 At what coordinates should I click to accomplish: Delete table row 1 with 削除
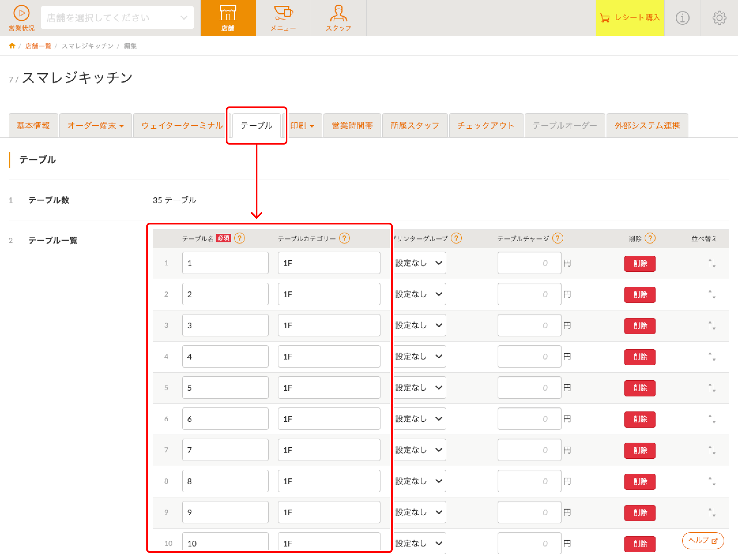[640, 263]
